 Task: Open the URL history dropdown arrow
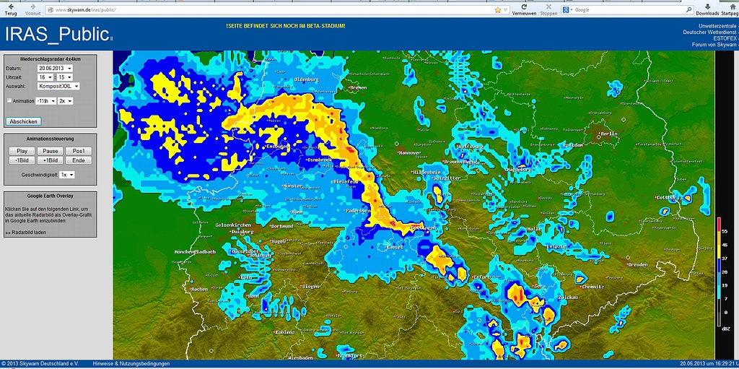point(506,9)
